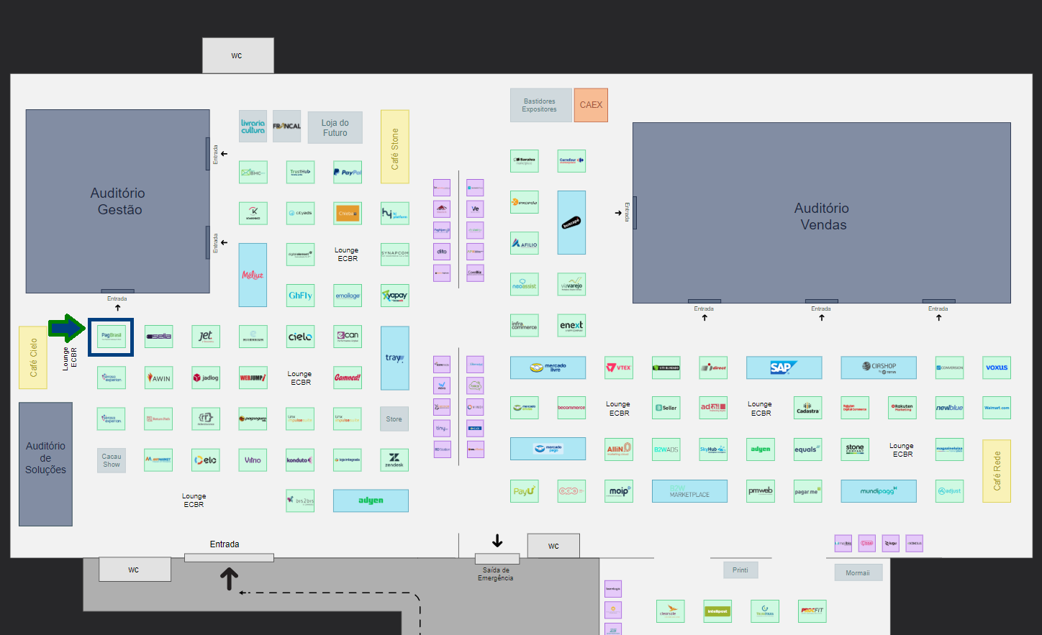Click the Afilio booth
This screenshot has height=635, width=1042.
pyautogui.click(x=524, y=243)
